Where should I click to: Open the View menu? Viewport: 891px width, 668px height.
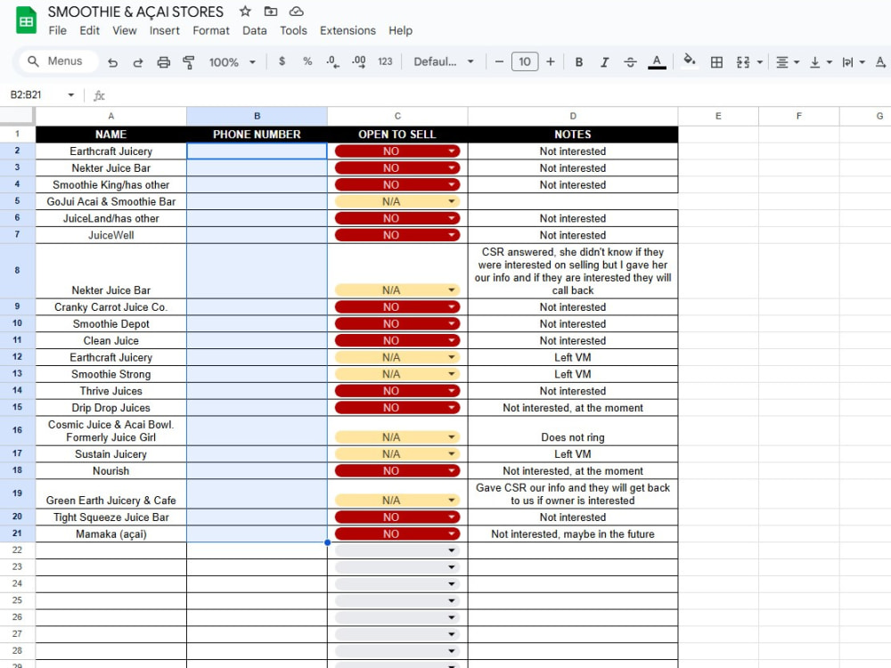point(125,30)
